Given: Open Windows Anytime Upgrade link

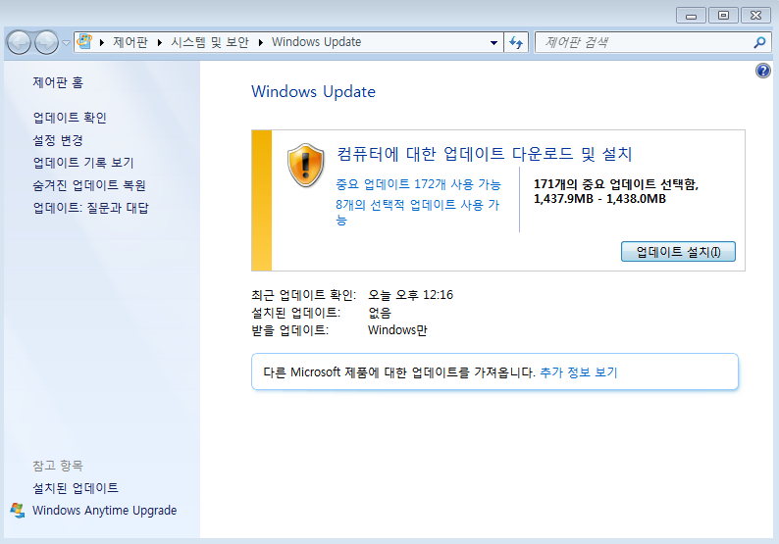Looking at the screenshot, I should click(104, 511).
